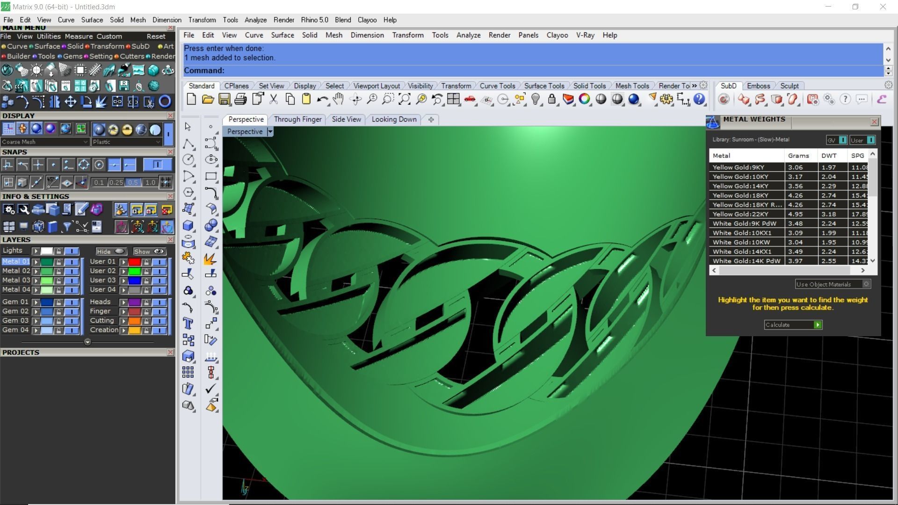Open the Emboss tab
The height and width of the screenshot is (505, 898).
coord(758,86)
